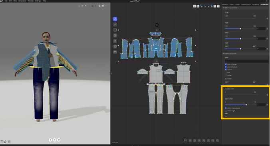Click the reset simulation circular arrow button

click(x=59, y=140)
